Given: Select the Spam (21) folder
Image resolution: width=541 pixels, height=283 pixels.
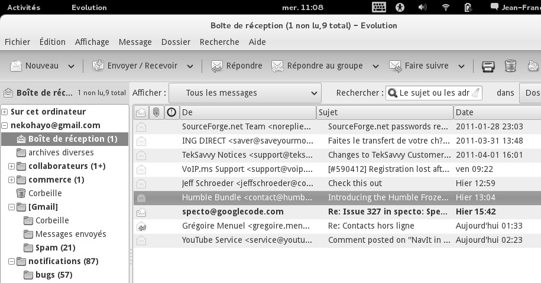Looking at the screenshot, I should [x=55, y=248].
